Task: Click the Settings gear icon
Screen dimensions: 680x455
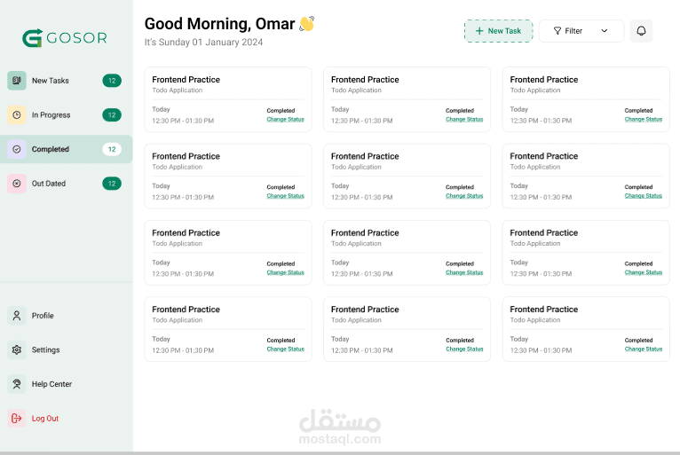Action: pos(17,349)
